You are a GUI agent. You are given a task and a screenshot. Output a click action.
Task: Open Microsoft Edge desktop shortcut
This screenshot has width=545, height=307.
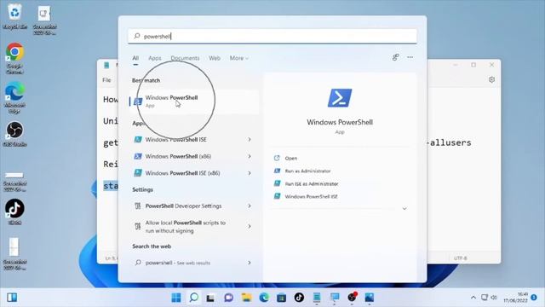point(14,98)
